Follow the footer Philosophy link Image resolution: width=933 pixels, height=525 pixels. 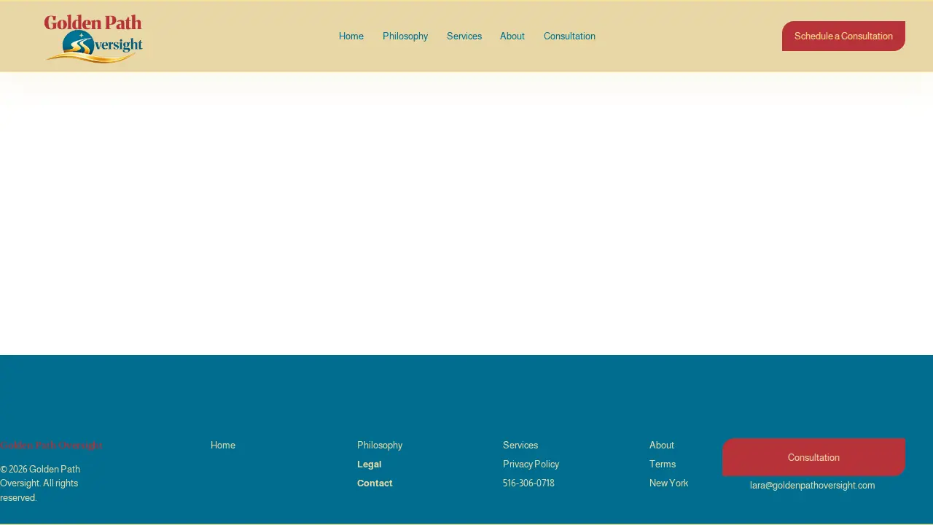tap(380, 446)
